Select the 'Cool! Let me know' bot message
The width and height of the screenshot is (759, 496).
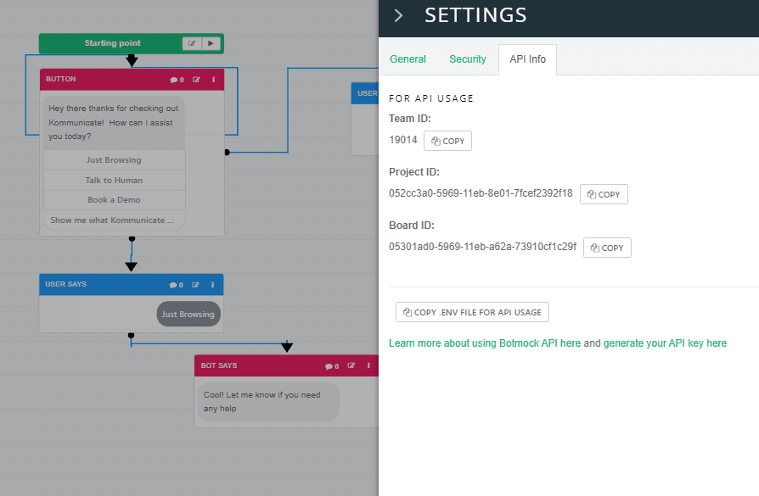pyautogui.click(x=268, y=402)
